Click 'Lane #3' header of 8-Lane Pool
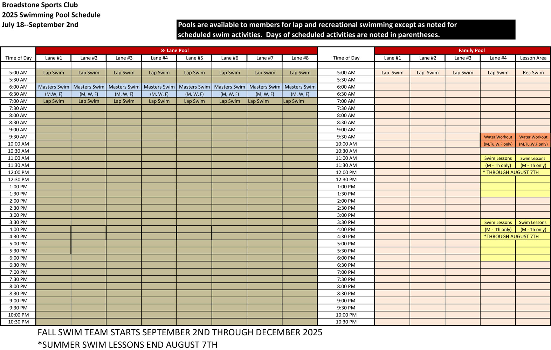 [124, 58]
